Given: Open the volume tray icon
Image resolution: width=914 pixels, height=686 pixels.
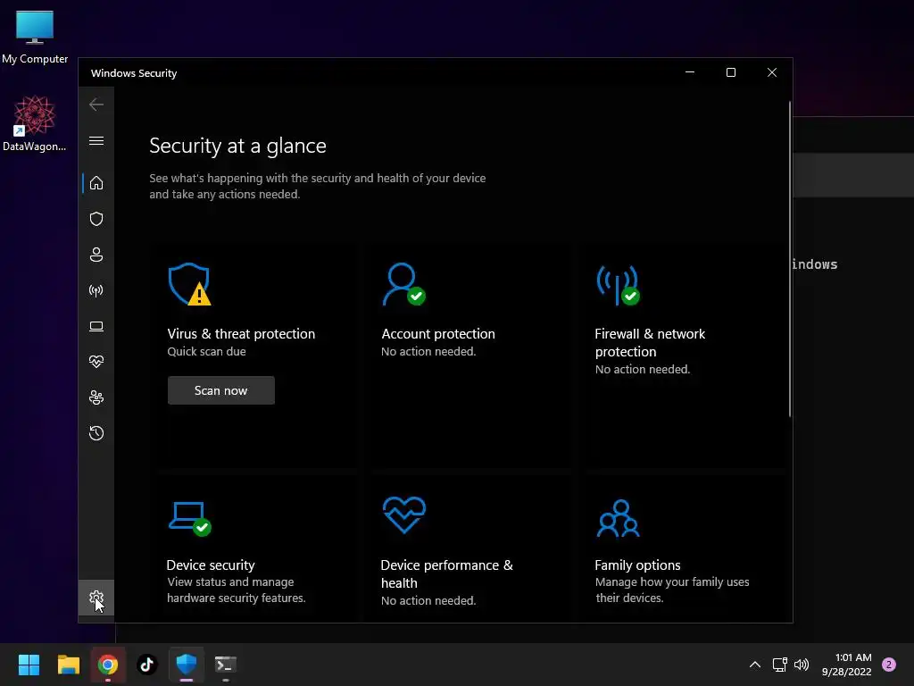Looking at the screenshot, I should 802,665.
